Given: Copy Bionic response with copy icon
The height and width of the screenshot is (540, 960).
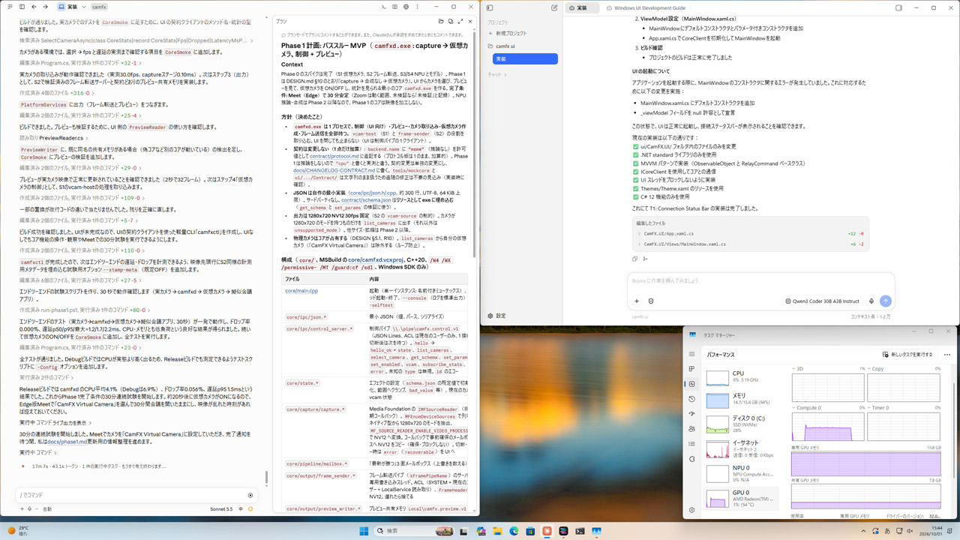Looking at the screenshot, I should click(x=635, y=259).
